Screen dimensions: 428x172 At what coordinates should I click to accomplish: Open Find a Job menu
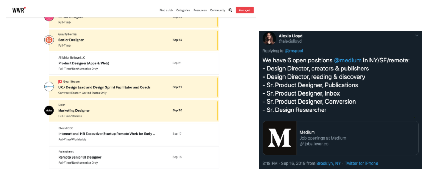[x=166, y=10]
